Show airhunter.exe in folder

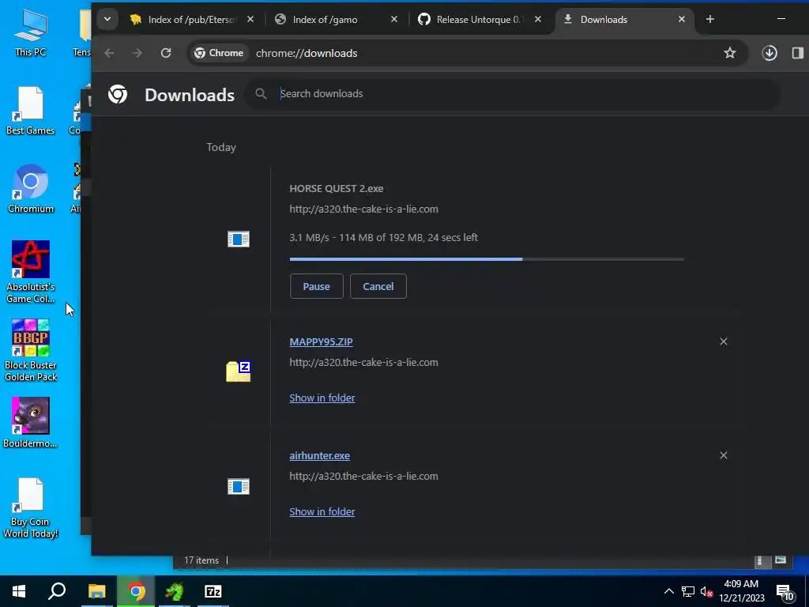point(322,512)
